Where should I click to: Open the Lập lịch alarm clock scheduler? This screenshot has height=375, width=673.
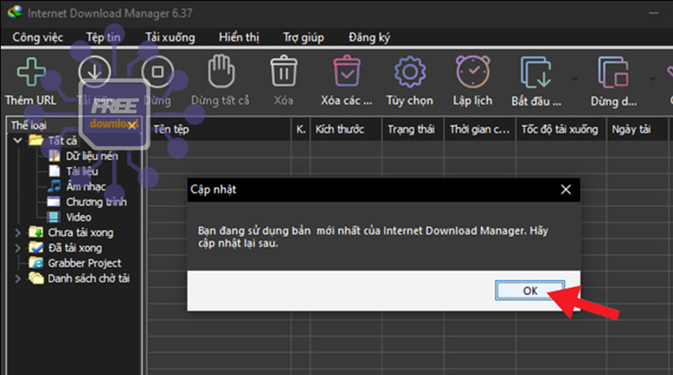pyautogui.click(x=473, y=72)
